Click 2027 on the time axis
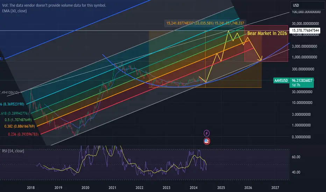 (275, 188)
